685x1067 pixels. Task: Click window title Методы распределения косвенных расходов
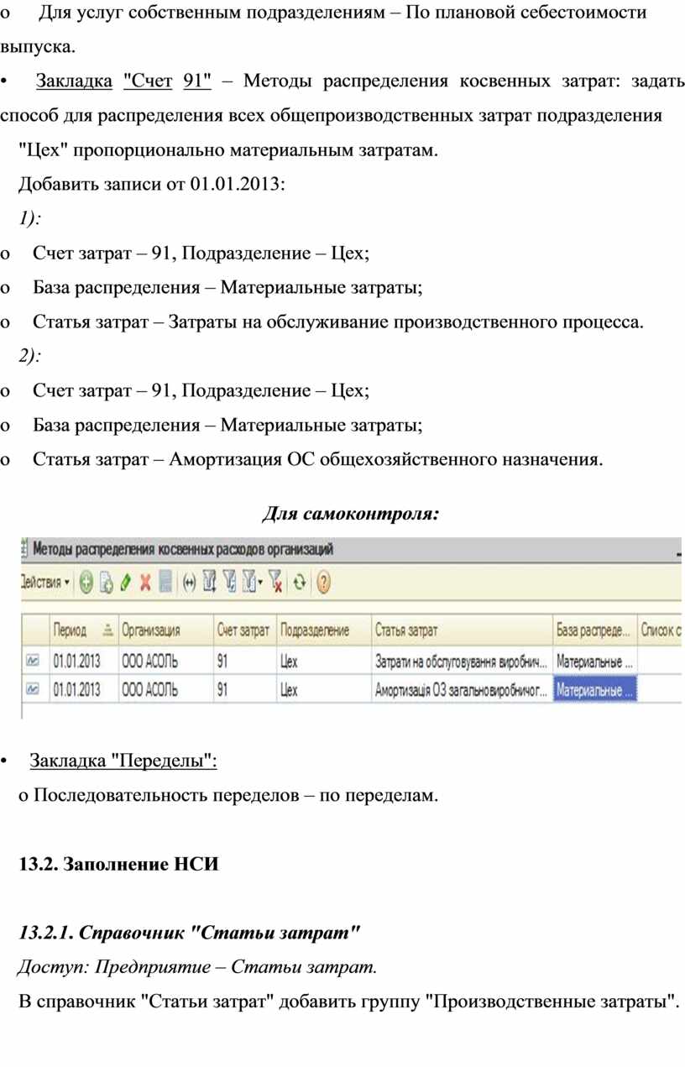point(183,549)
